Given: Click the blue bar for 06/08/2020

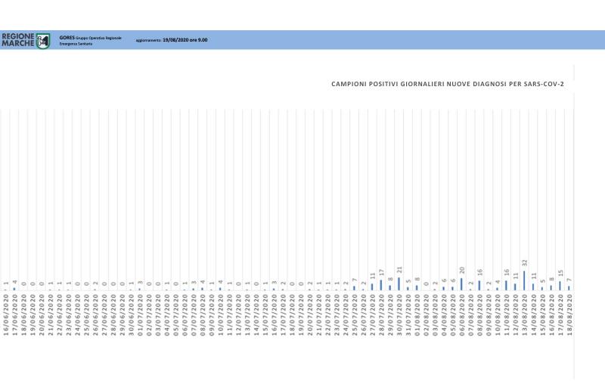Looking at the screenshot, I should pos(461,284).
